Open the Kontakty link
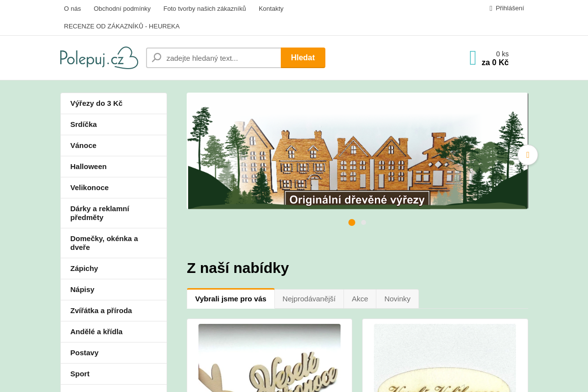The width and height of the screenshot is (588, 392). point(271,8)
